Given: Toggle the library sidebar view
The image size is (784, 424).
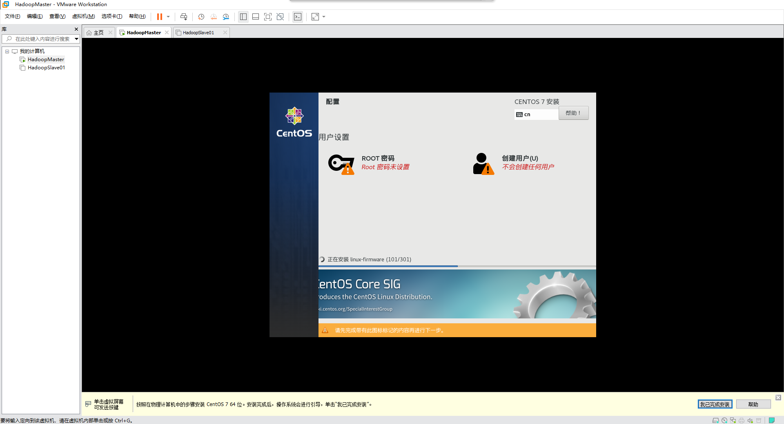Looking at the screenshot, I should click(x=243, y=17).
